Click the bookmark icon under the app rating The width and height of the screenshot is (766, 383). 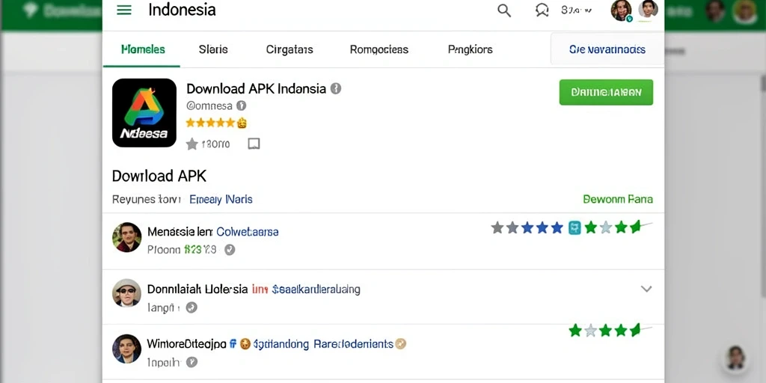pyautogui.click(x=254, y=144)
